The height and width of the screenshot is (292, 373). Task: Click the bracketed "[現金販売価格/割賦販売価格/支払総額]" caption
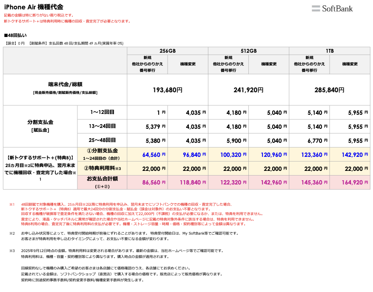pyautogui.click(x=65, y=93)
